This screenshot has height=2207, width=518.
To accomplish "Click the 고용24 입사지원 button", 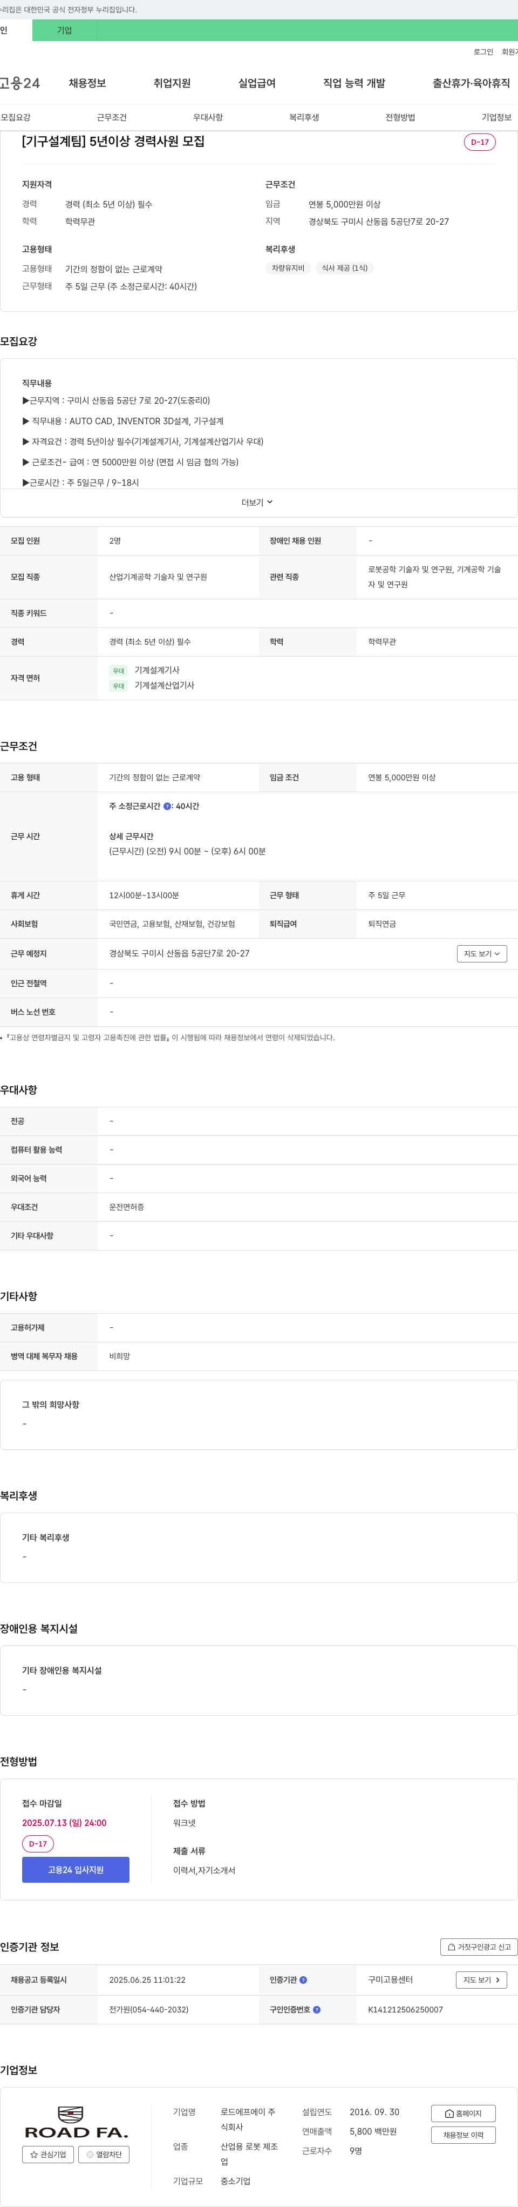I will [x=76, y=1869].
